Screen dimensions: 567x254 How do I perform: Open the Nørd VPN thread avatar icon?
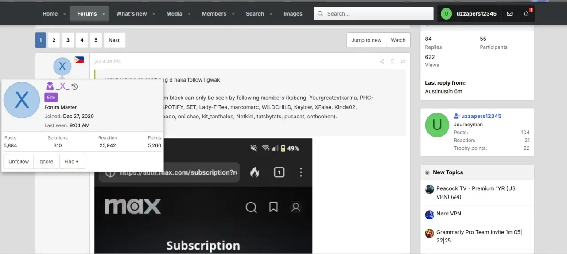point(429,215)
